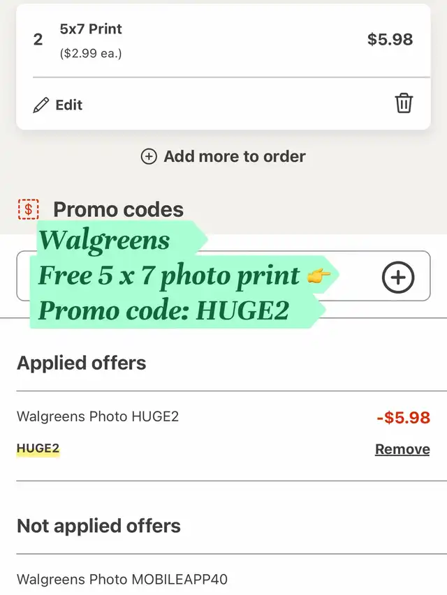Apply promo code with the plus circle button
Viewport: 447px width, 595px height.
coord(398,278)
